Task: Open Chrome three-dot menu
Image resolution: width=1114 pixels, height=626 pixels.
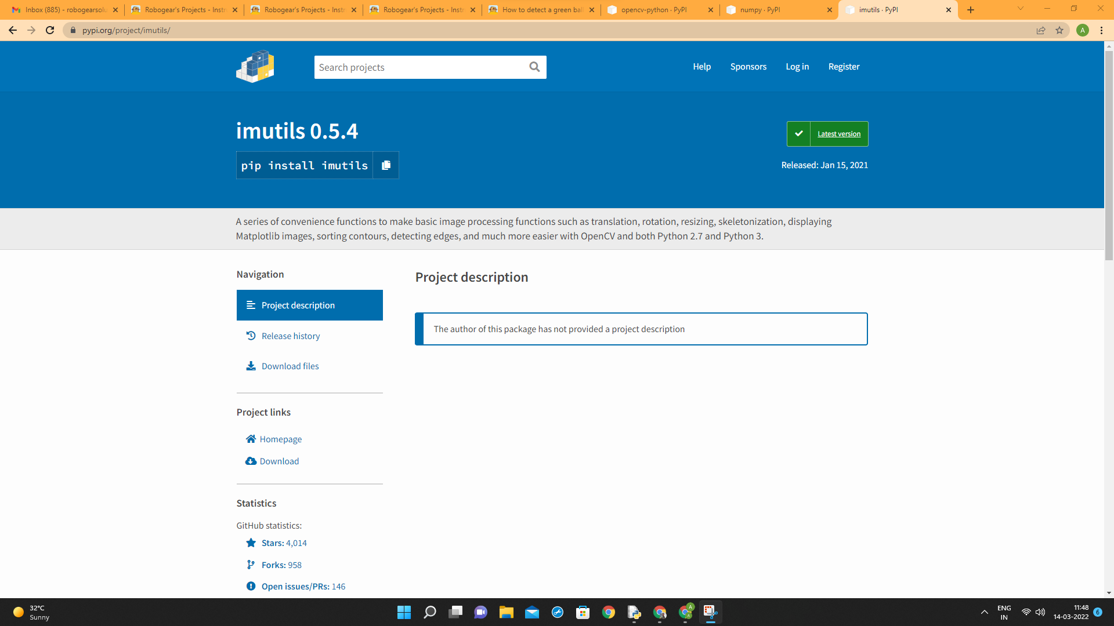Action: [1101, 30]
